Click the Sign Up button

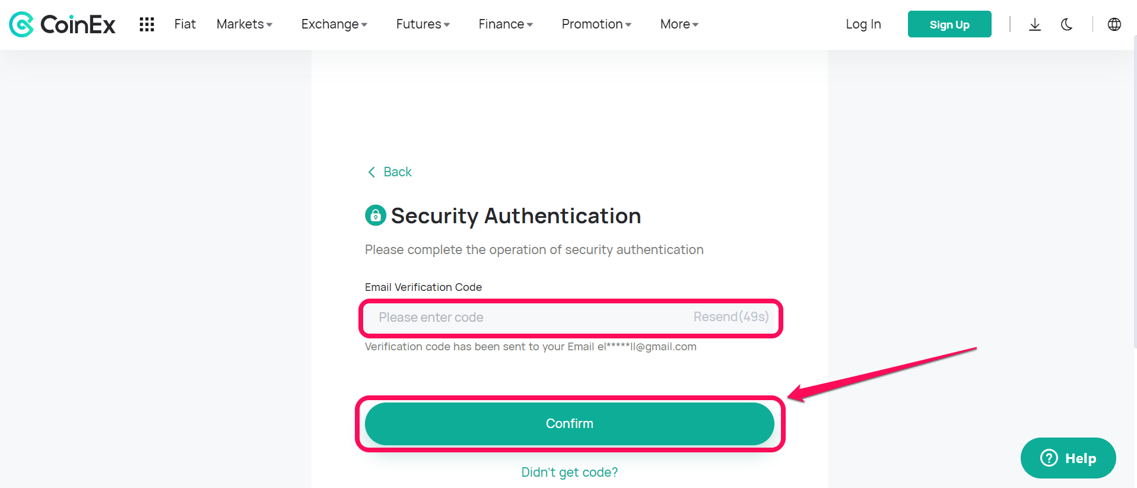949,24
